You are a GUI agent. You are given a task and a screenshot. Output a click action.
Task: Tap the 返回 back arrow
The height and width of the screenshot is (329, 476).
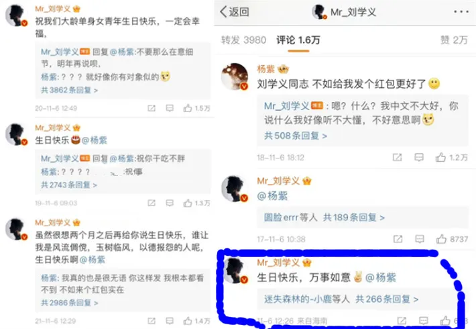click(x=224, y=12)
